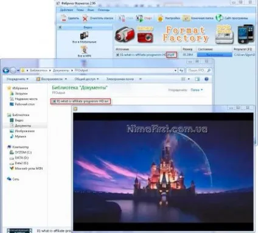Click Explorer's forward navigation arrow
Viewport: 258px width, 233px height.
[x=13, y=71]
